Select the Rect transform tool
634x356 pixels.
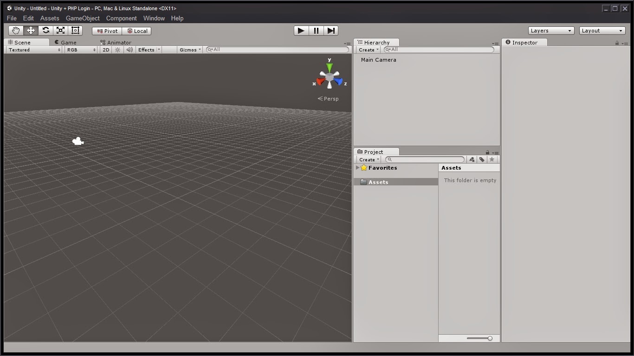point(75,30)
